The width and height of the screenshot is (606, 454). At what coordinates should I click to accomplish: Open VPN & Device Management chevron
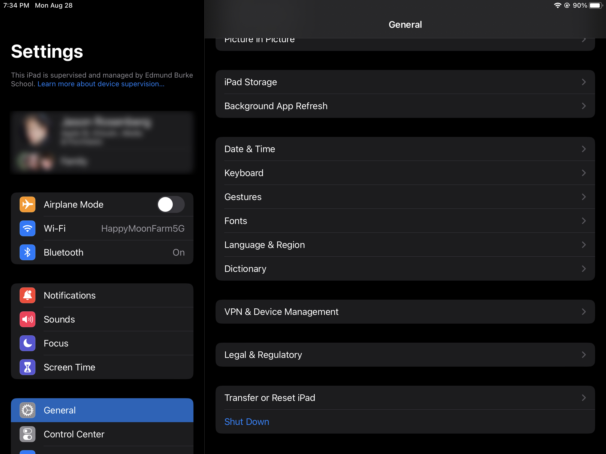(x=584, y=312)
